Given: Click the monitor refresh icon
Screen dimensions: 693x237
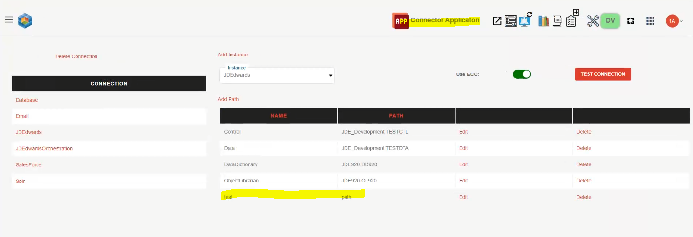Looking at the screenshot, I should coord(526,19).
